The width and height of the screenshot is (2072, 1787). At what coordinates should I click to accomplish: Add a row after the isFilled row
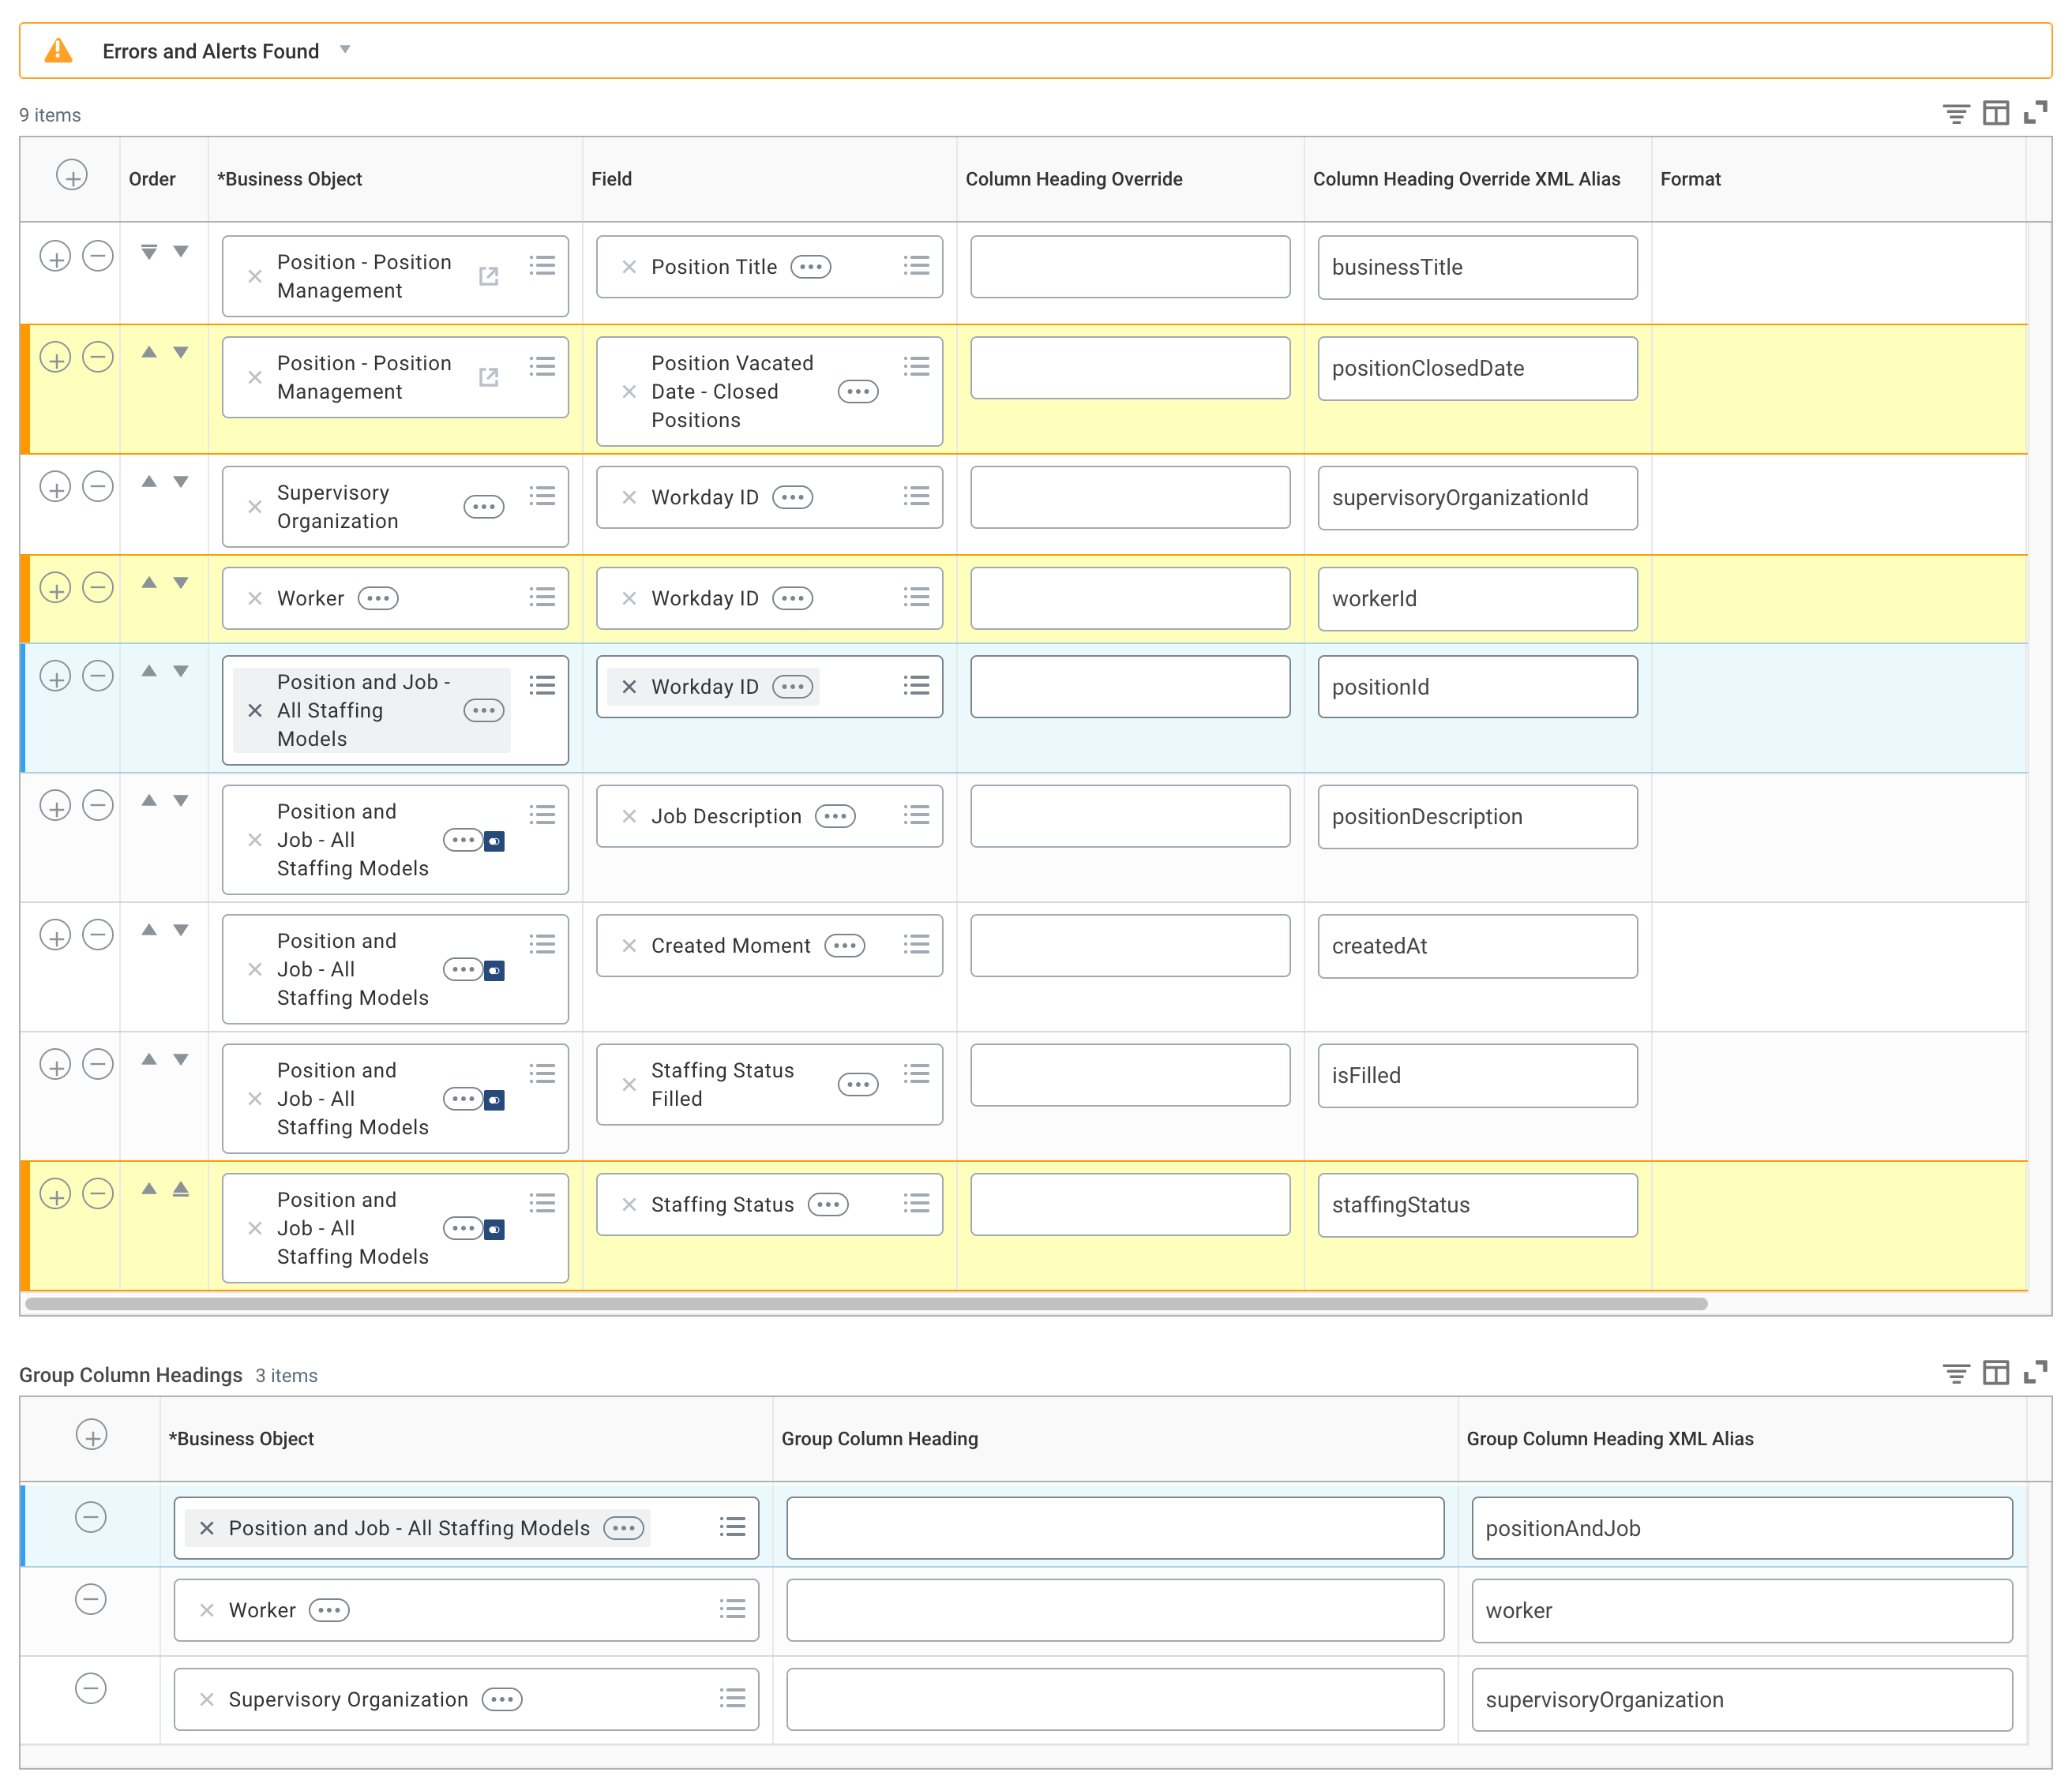click(55, 1066)
